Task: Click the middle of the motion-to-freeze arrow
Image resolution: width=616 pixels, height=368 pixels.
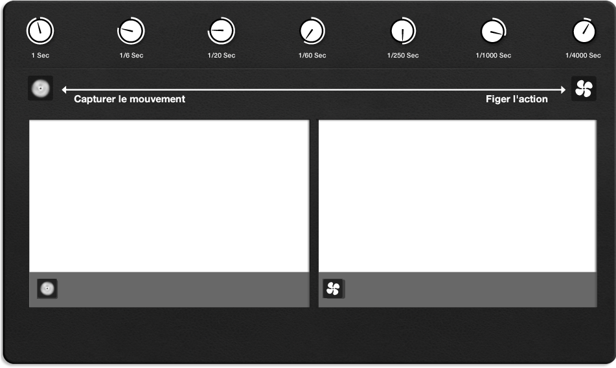Action: click(x=313, y=89)
